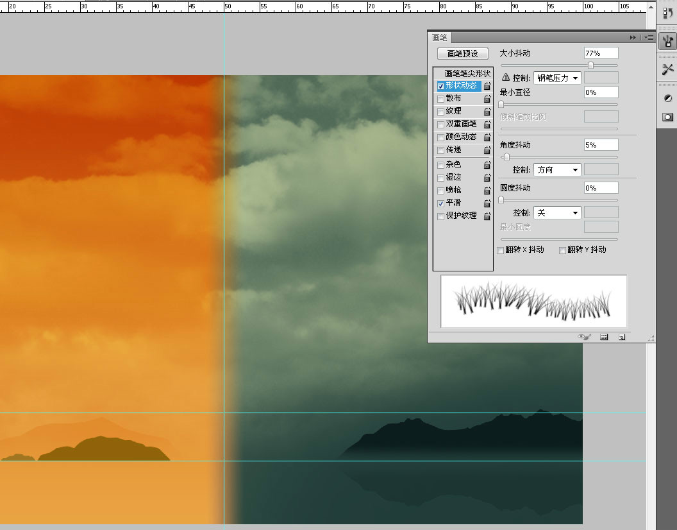Viewport: 677px width, 530px height.
Task: Toggle the lock icon for 杂色
Action: (x=487, y=165)
